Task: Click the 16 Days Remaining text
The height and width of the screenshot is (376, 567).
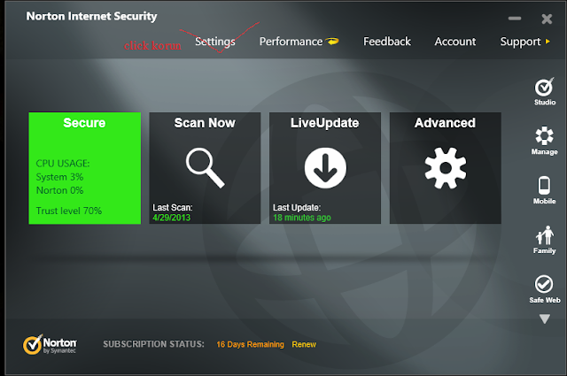Action: tap(250, 344)
